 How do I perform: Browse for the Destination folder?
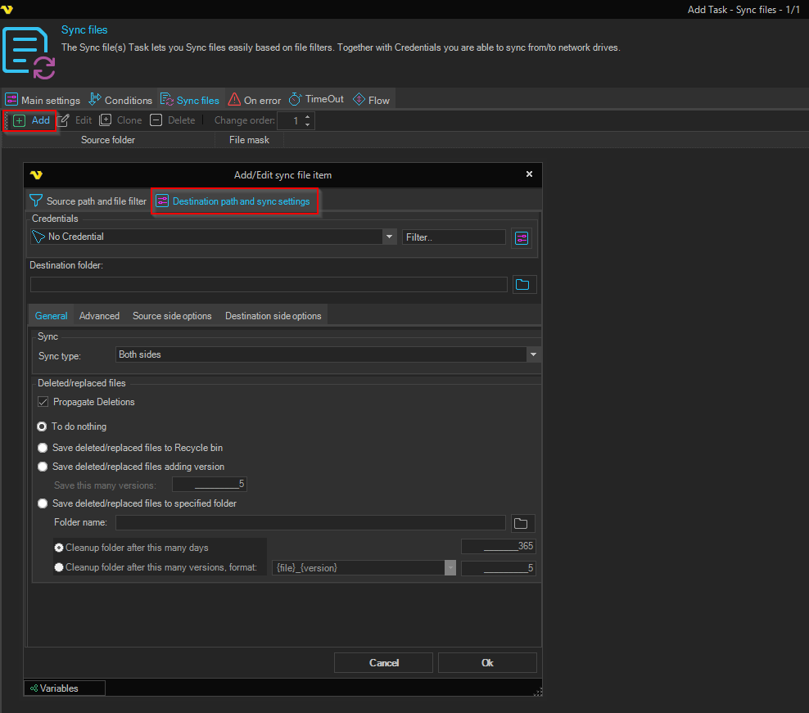(x=522, y=285)
